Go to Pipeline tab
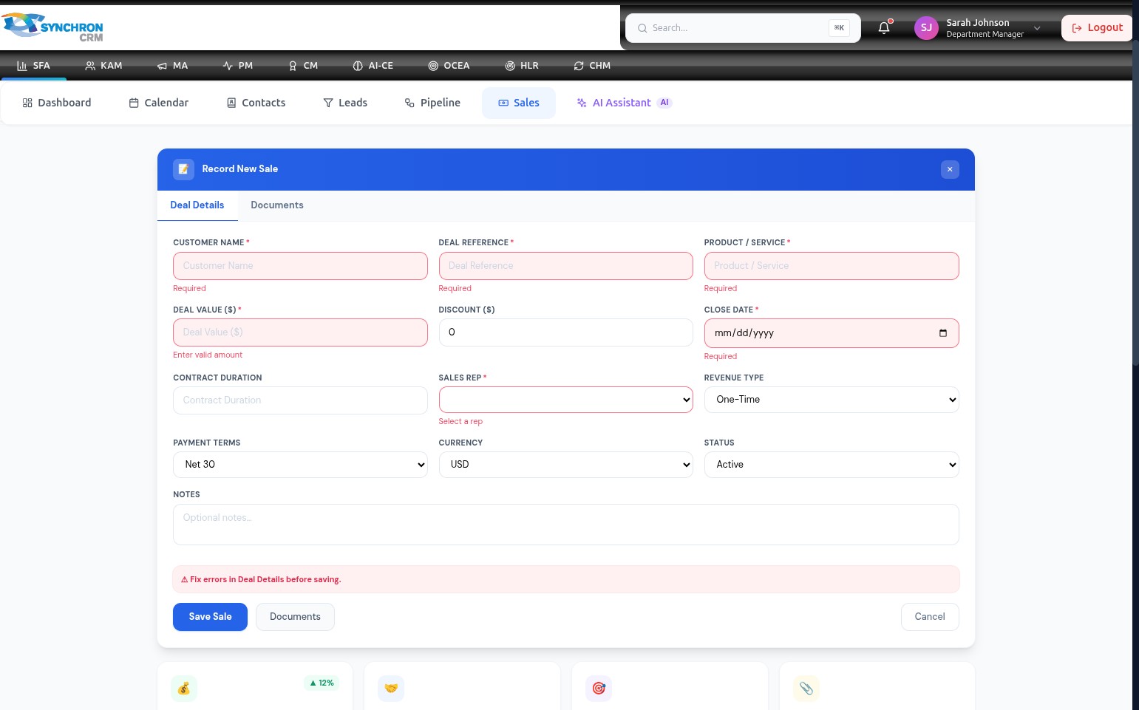The image size is (1139, 710). (432, 103)
